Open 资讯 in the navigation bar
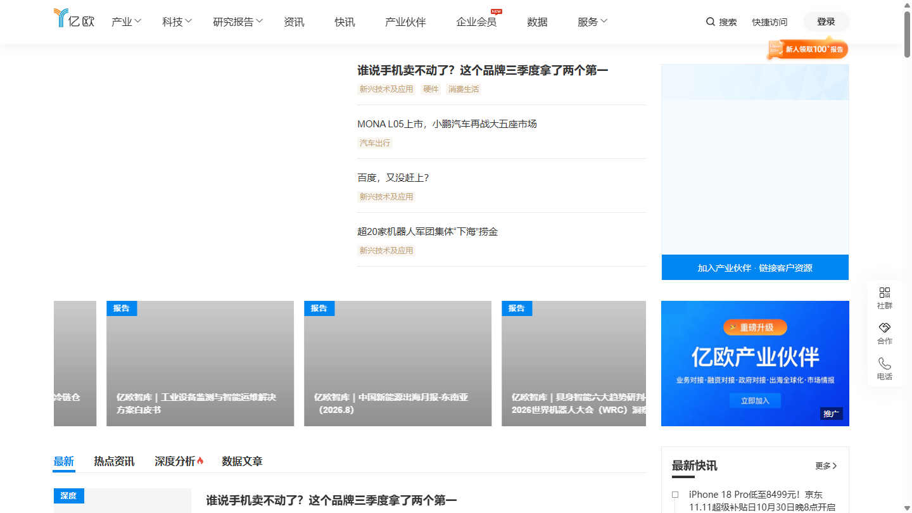 tap(294, 22)
